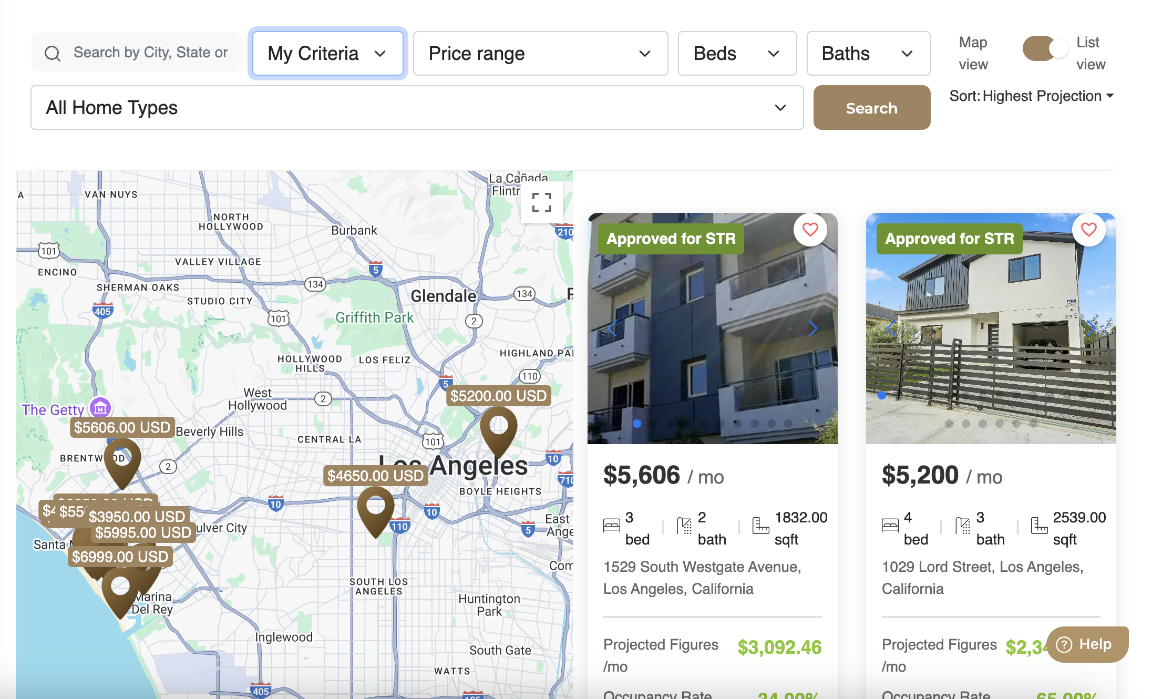The width and height of the screenshot is (1152, 699).
Task: Open the Baths filter dropdown
Action: pyautogui.click(x=868, y=54)
